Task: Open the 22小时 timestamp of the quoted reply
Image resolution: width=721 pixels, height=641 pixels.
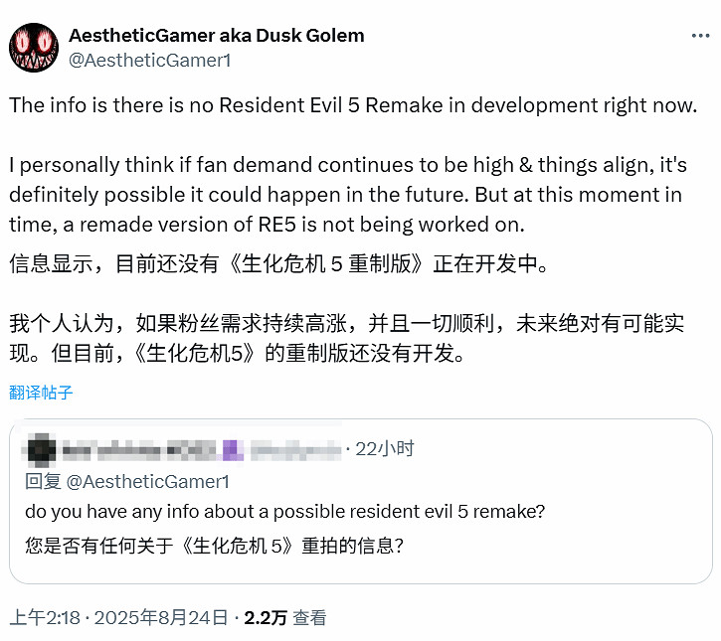Action: pyautogui.click(x=384, y=449)
